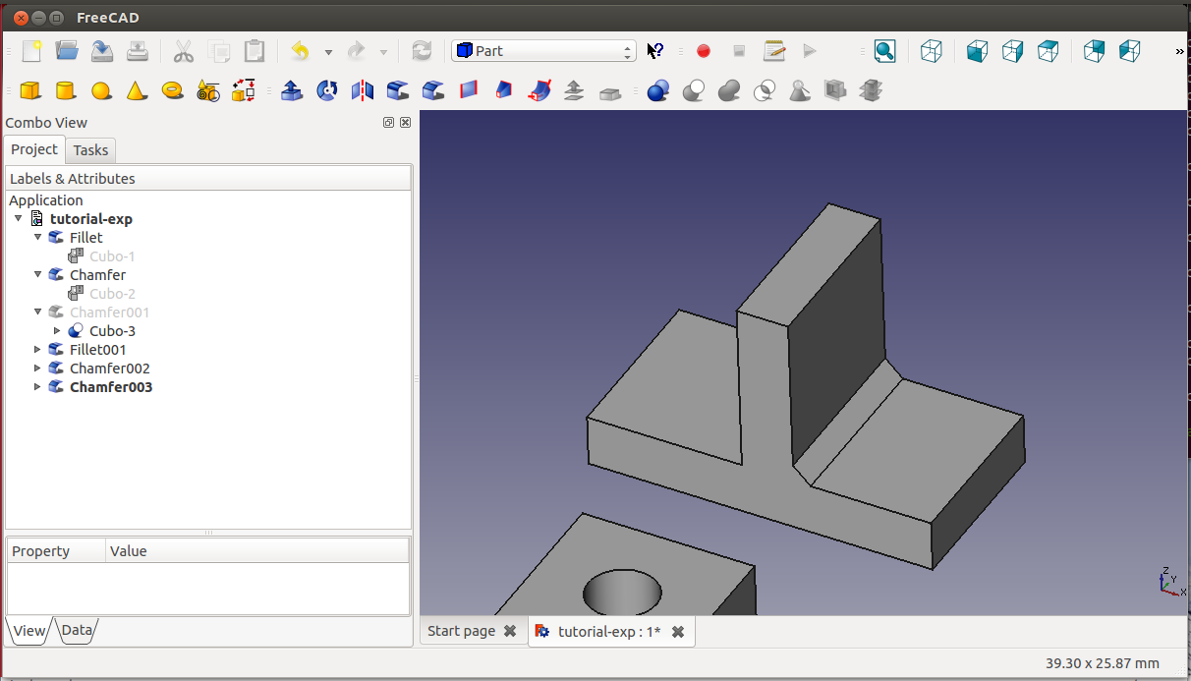Open the Part workbench dropdown
This screenshot has height=681, width=1191.
click(x=543, y=51)
